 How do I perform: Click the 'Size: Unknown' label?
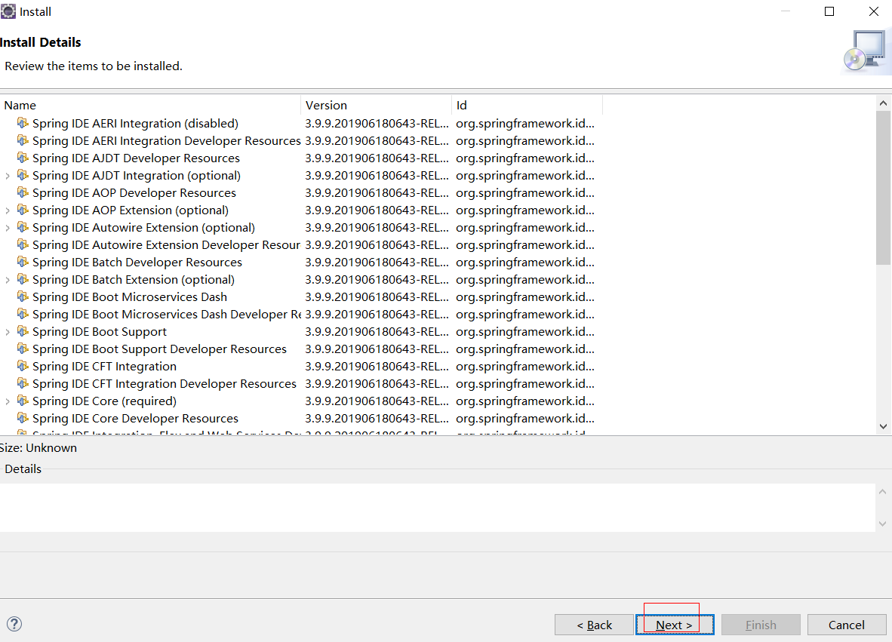[38, 447]
